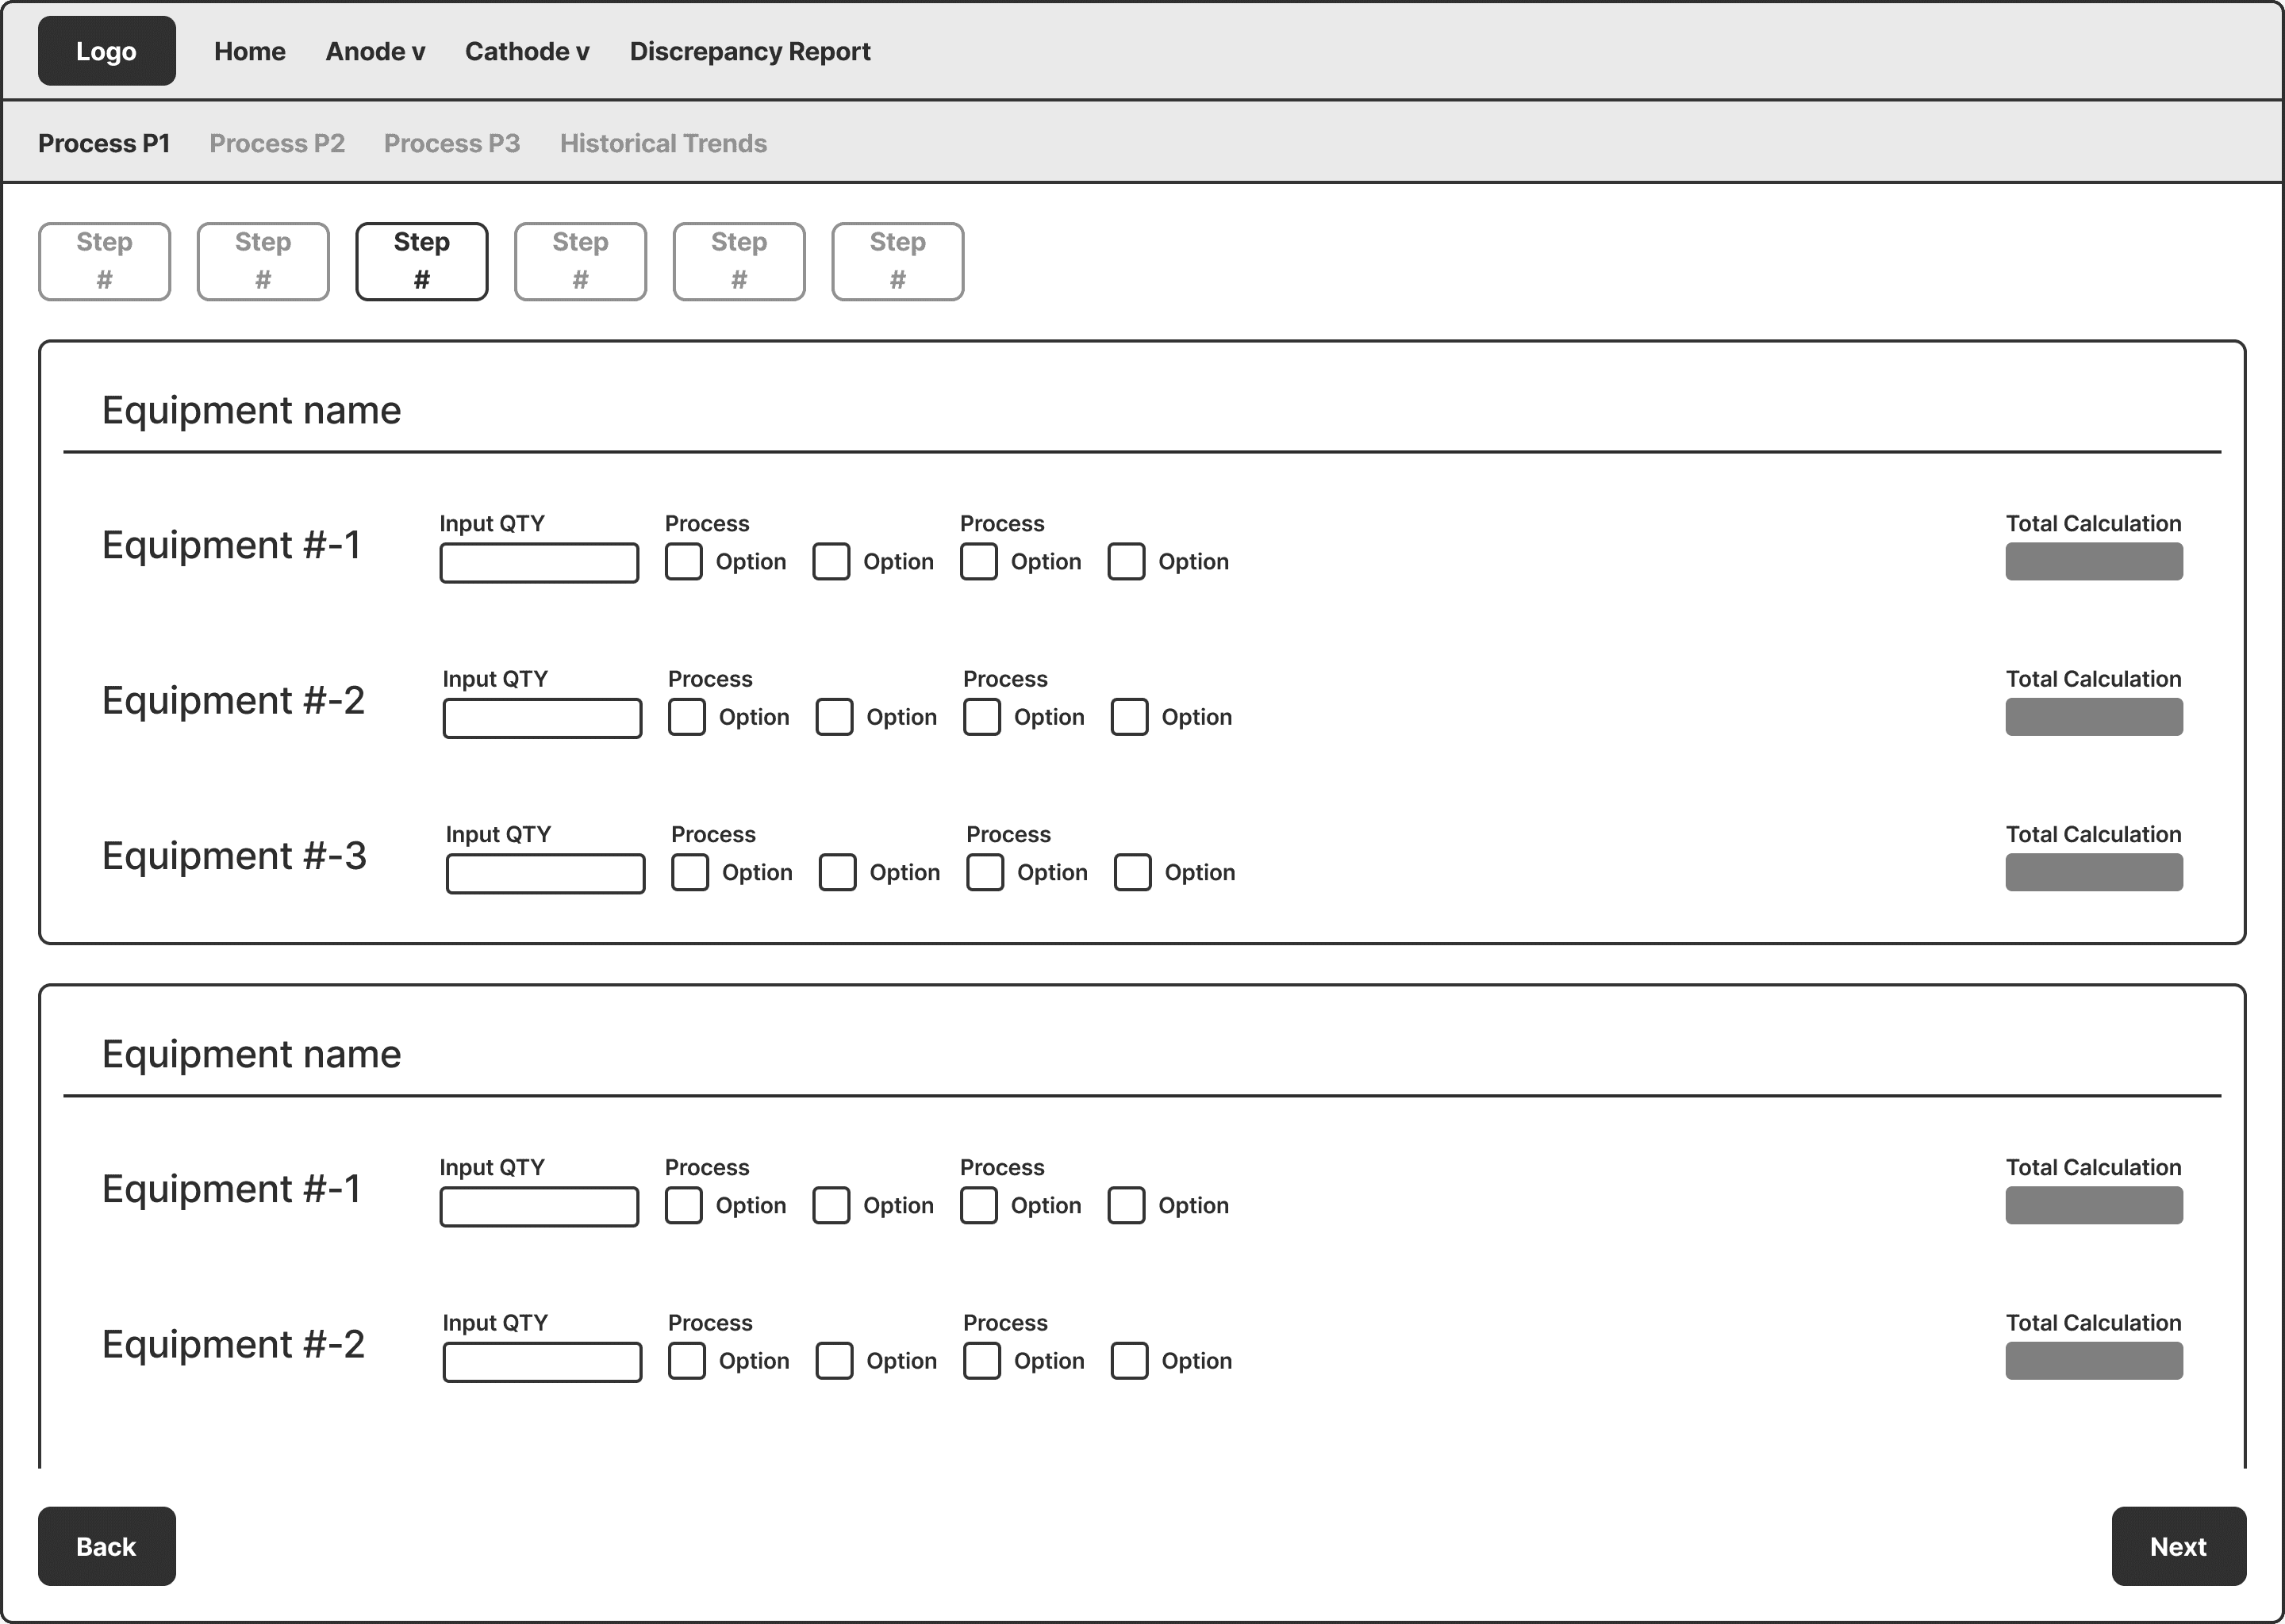The height and width of the screenshot is (1624, 2285).
Task: Select the first Step button
Action: [x=104, y=261]
